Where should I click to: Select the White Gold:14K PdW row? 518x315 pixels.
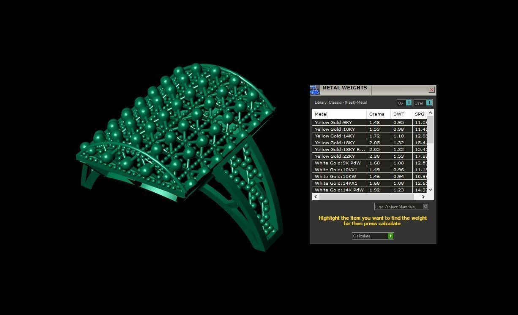coord(370,190)
